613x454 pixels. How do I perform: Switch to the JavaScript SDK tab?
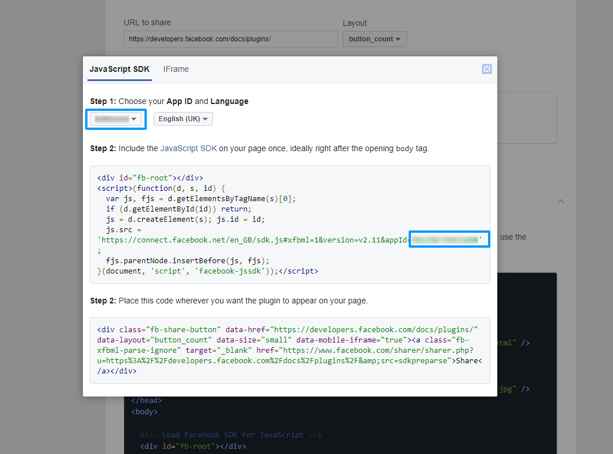[120, 69]
